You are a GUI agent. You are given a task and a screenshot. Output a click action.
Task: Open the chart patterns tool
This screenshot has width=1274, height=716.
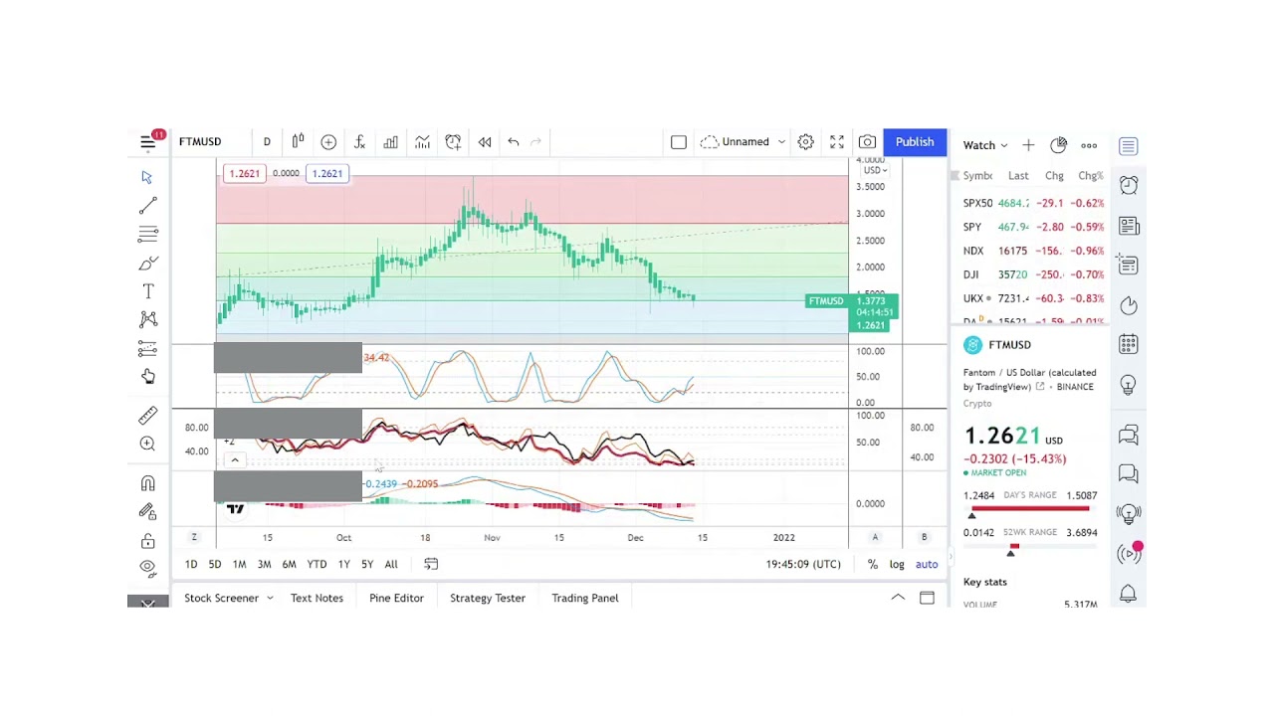pos(147,319)
